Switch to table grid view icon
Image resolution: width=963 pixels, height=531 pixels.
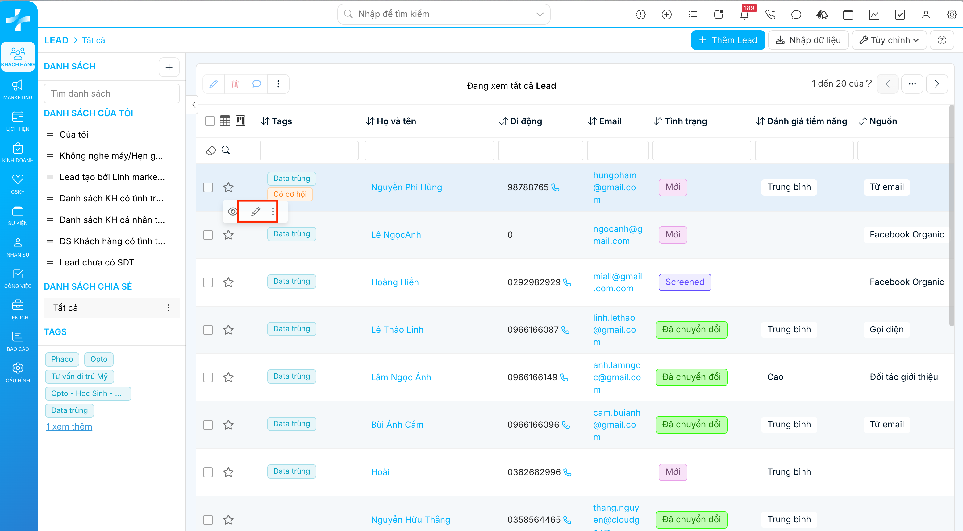[x=225, y=121]
